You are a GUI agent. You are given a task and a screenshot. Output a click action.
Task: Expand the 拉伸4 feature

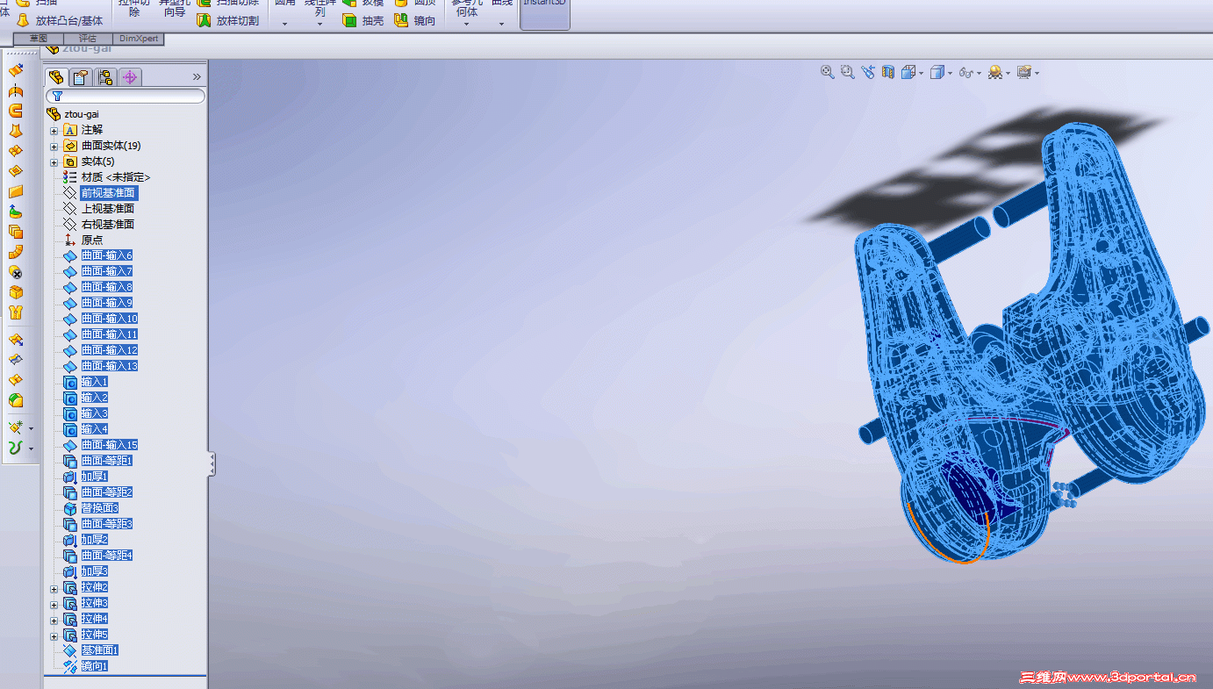point(54,619)
